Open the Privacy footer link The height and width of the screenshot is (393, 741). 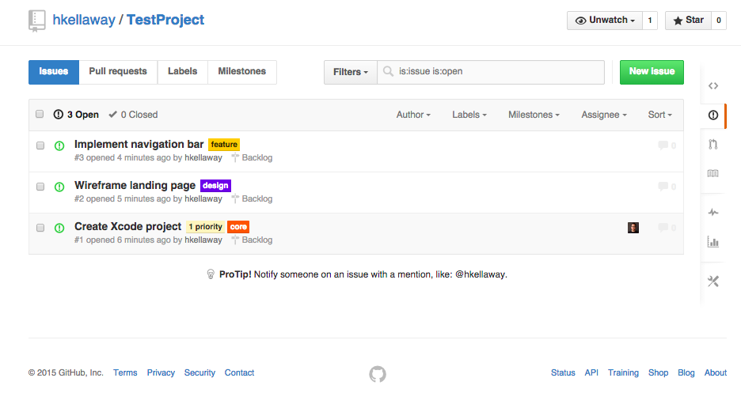[x=161, y=372]
